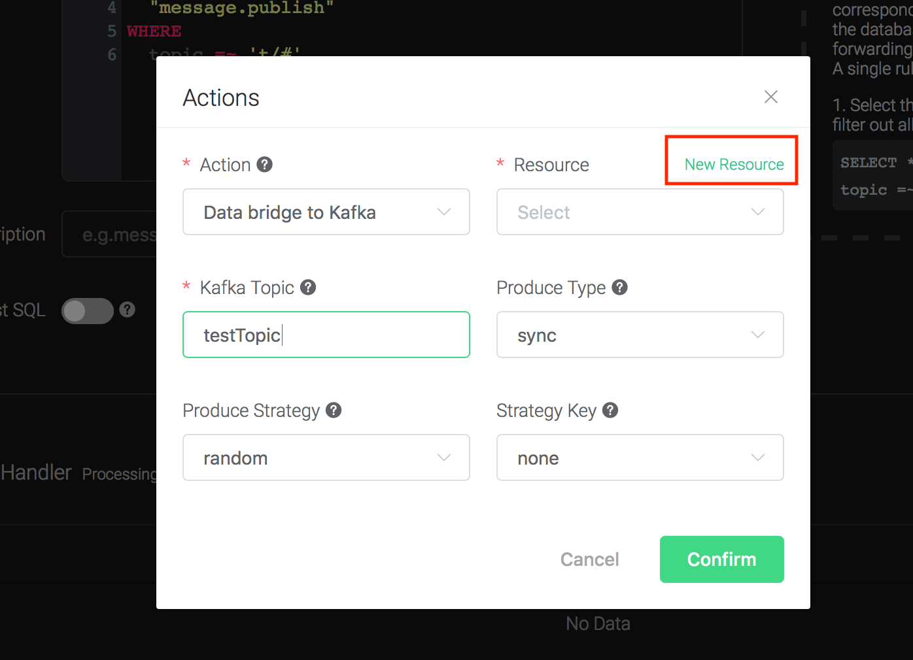
Task: Click the Produce Strategy help icon
Action: [334, 410]
